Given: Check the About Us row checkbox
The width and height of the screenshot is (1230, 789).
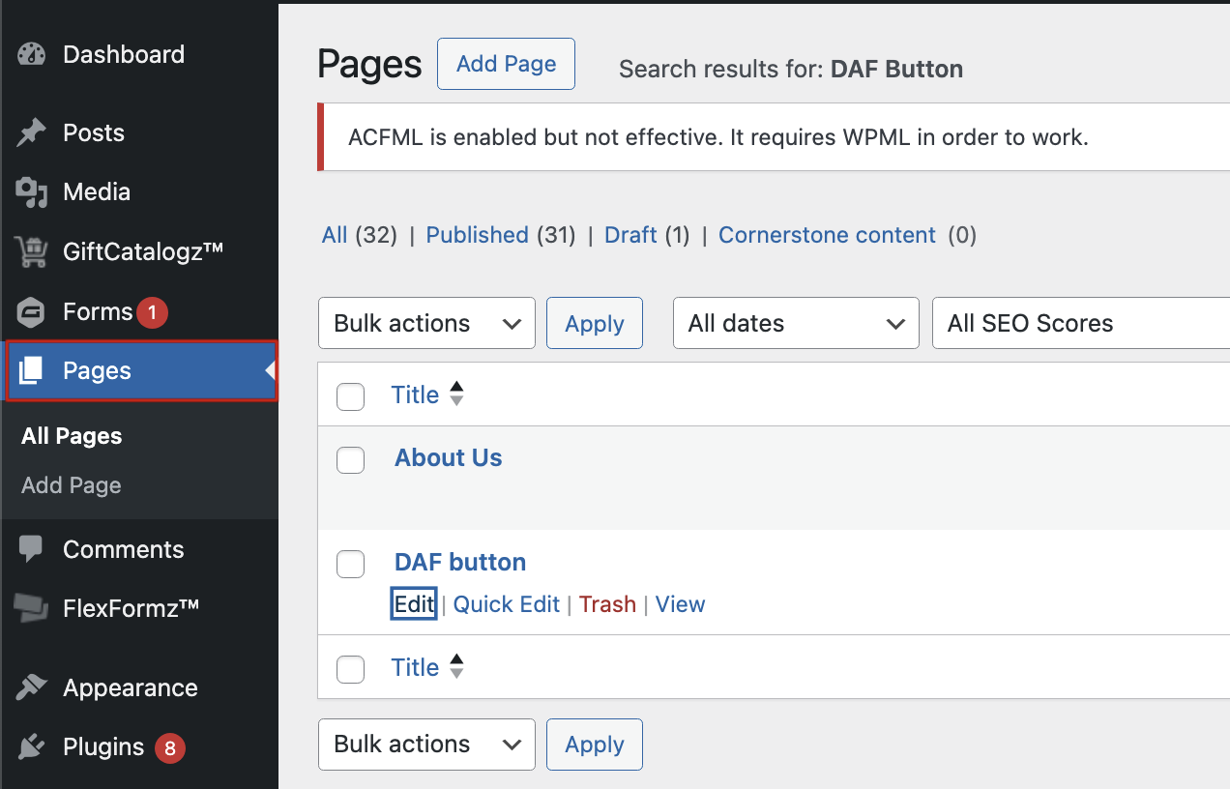Looking at the screenshot, I should click(350, 459).
